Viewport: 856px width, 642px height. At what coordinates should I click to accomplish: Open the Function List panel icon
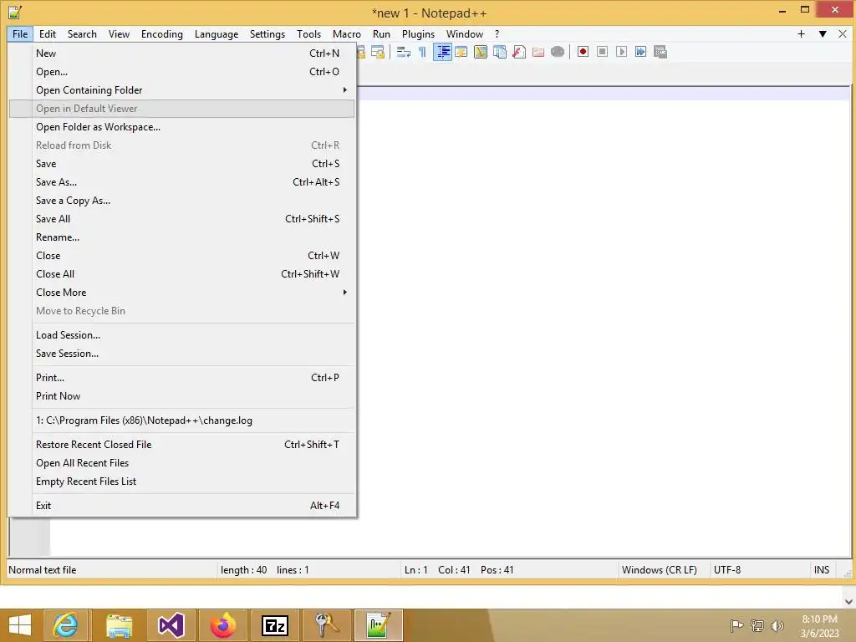coord(519,52)
